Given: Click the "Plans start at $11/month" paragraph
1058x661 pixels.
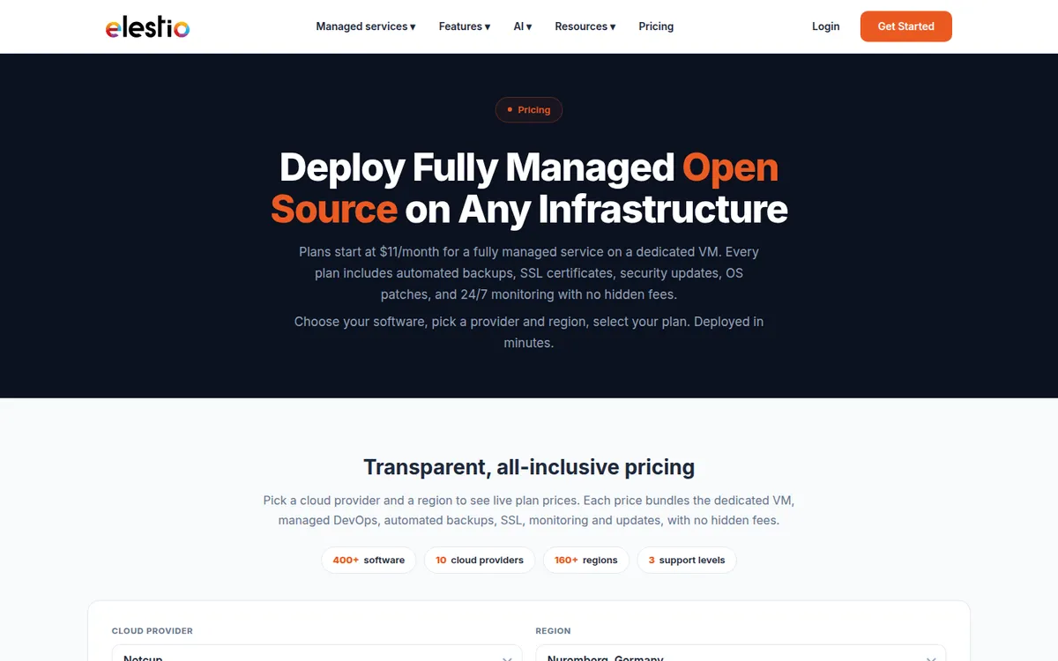Looking at the screenshot, I should click(x=529, y=273).
